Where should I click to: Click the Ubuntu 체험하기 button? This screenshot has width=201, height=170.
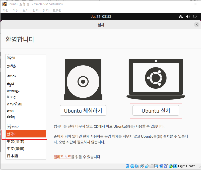point(83,110)
